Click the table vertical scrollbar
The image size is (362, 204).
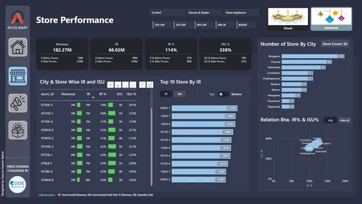coord(151,138)
